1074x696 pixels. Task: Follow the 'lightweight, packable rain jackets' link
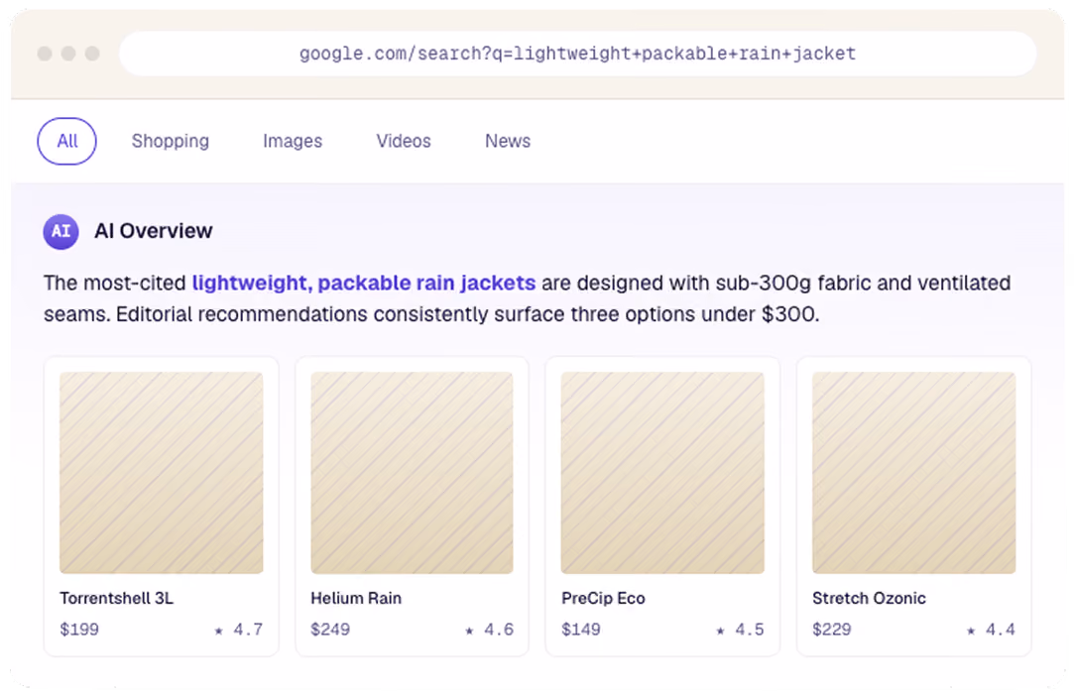(364, 283)
